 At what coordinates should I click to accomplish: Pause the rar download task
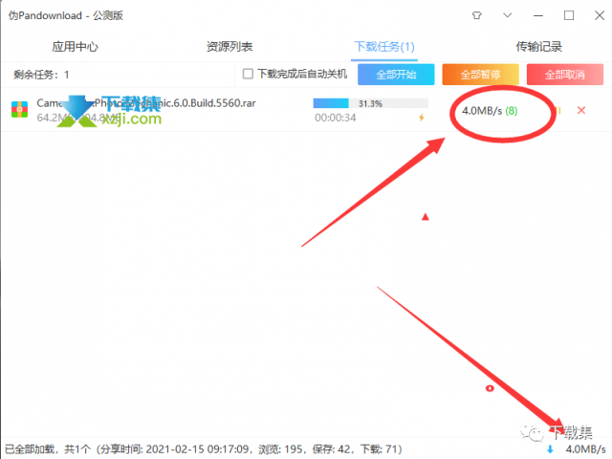558,111
